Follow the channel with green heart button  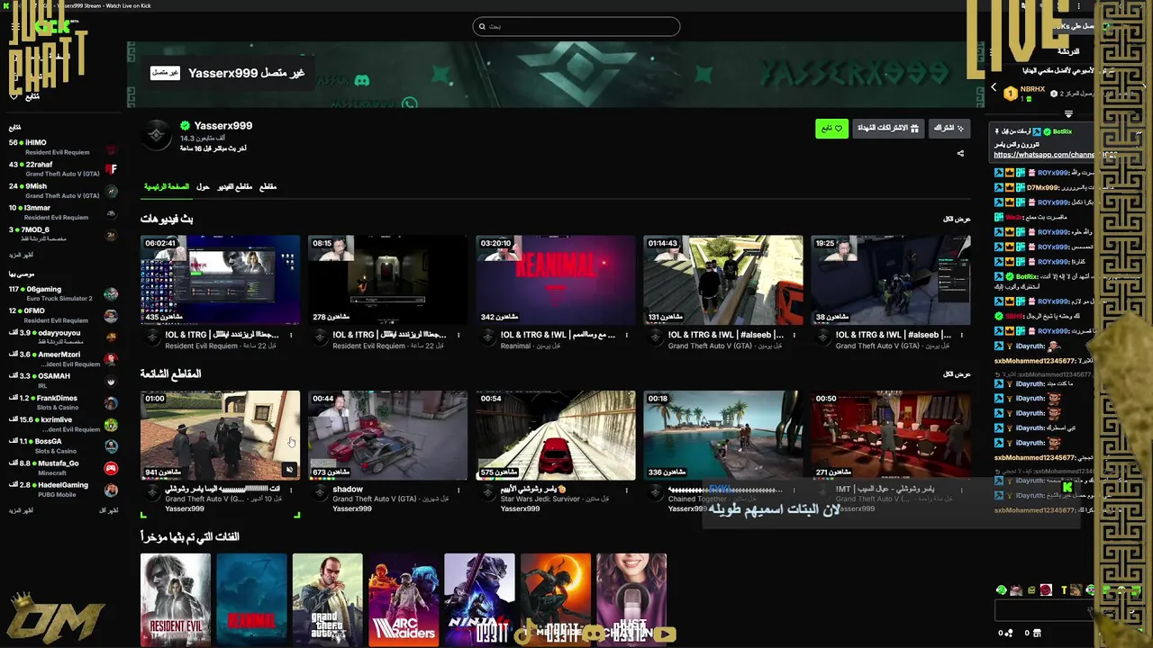pos(831,129)
